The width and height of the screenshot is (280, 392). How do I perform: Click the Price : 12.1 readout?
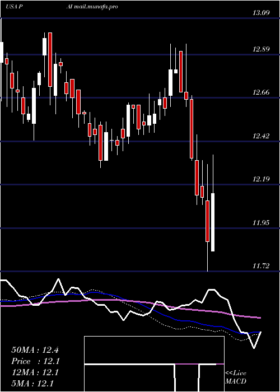[36, 361]
